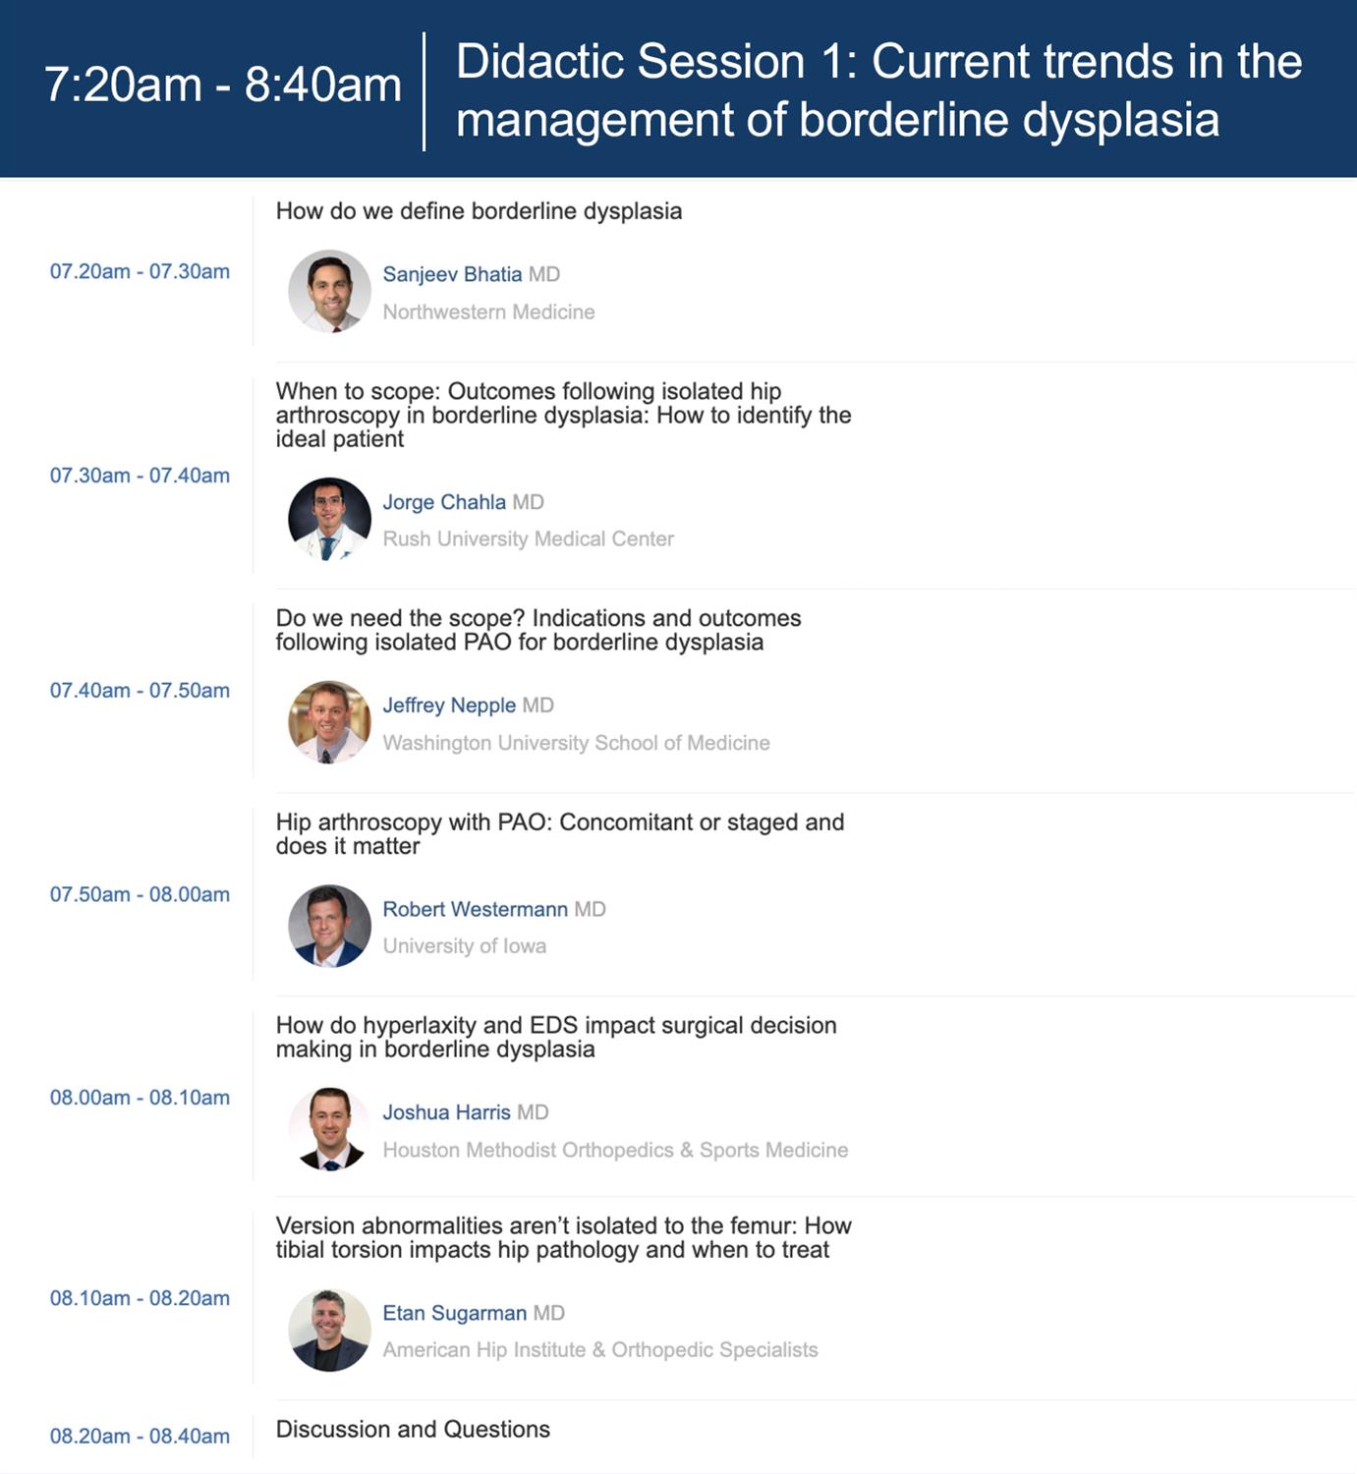1357x1474 pixels.
Task: Open Jorge Chahla's speaker photo
Action: click(329, 519)
